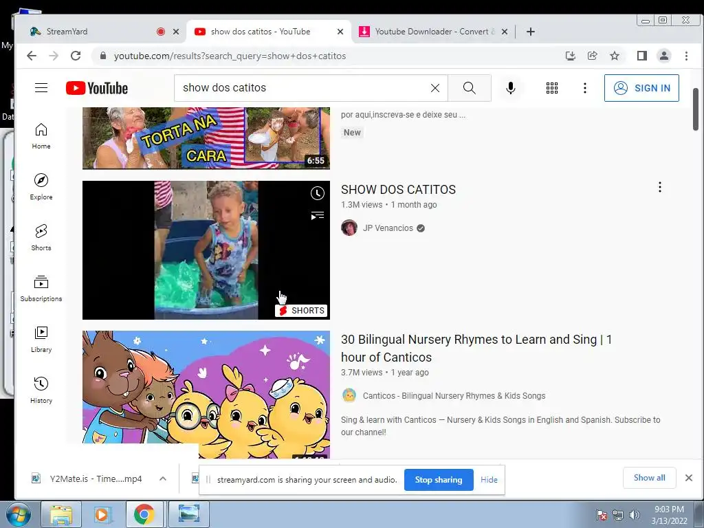The width and height of the screenshot is (704, 528).
Task: Reload the page
Action: pos(76,56)
